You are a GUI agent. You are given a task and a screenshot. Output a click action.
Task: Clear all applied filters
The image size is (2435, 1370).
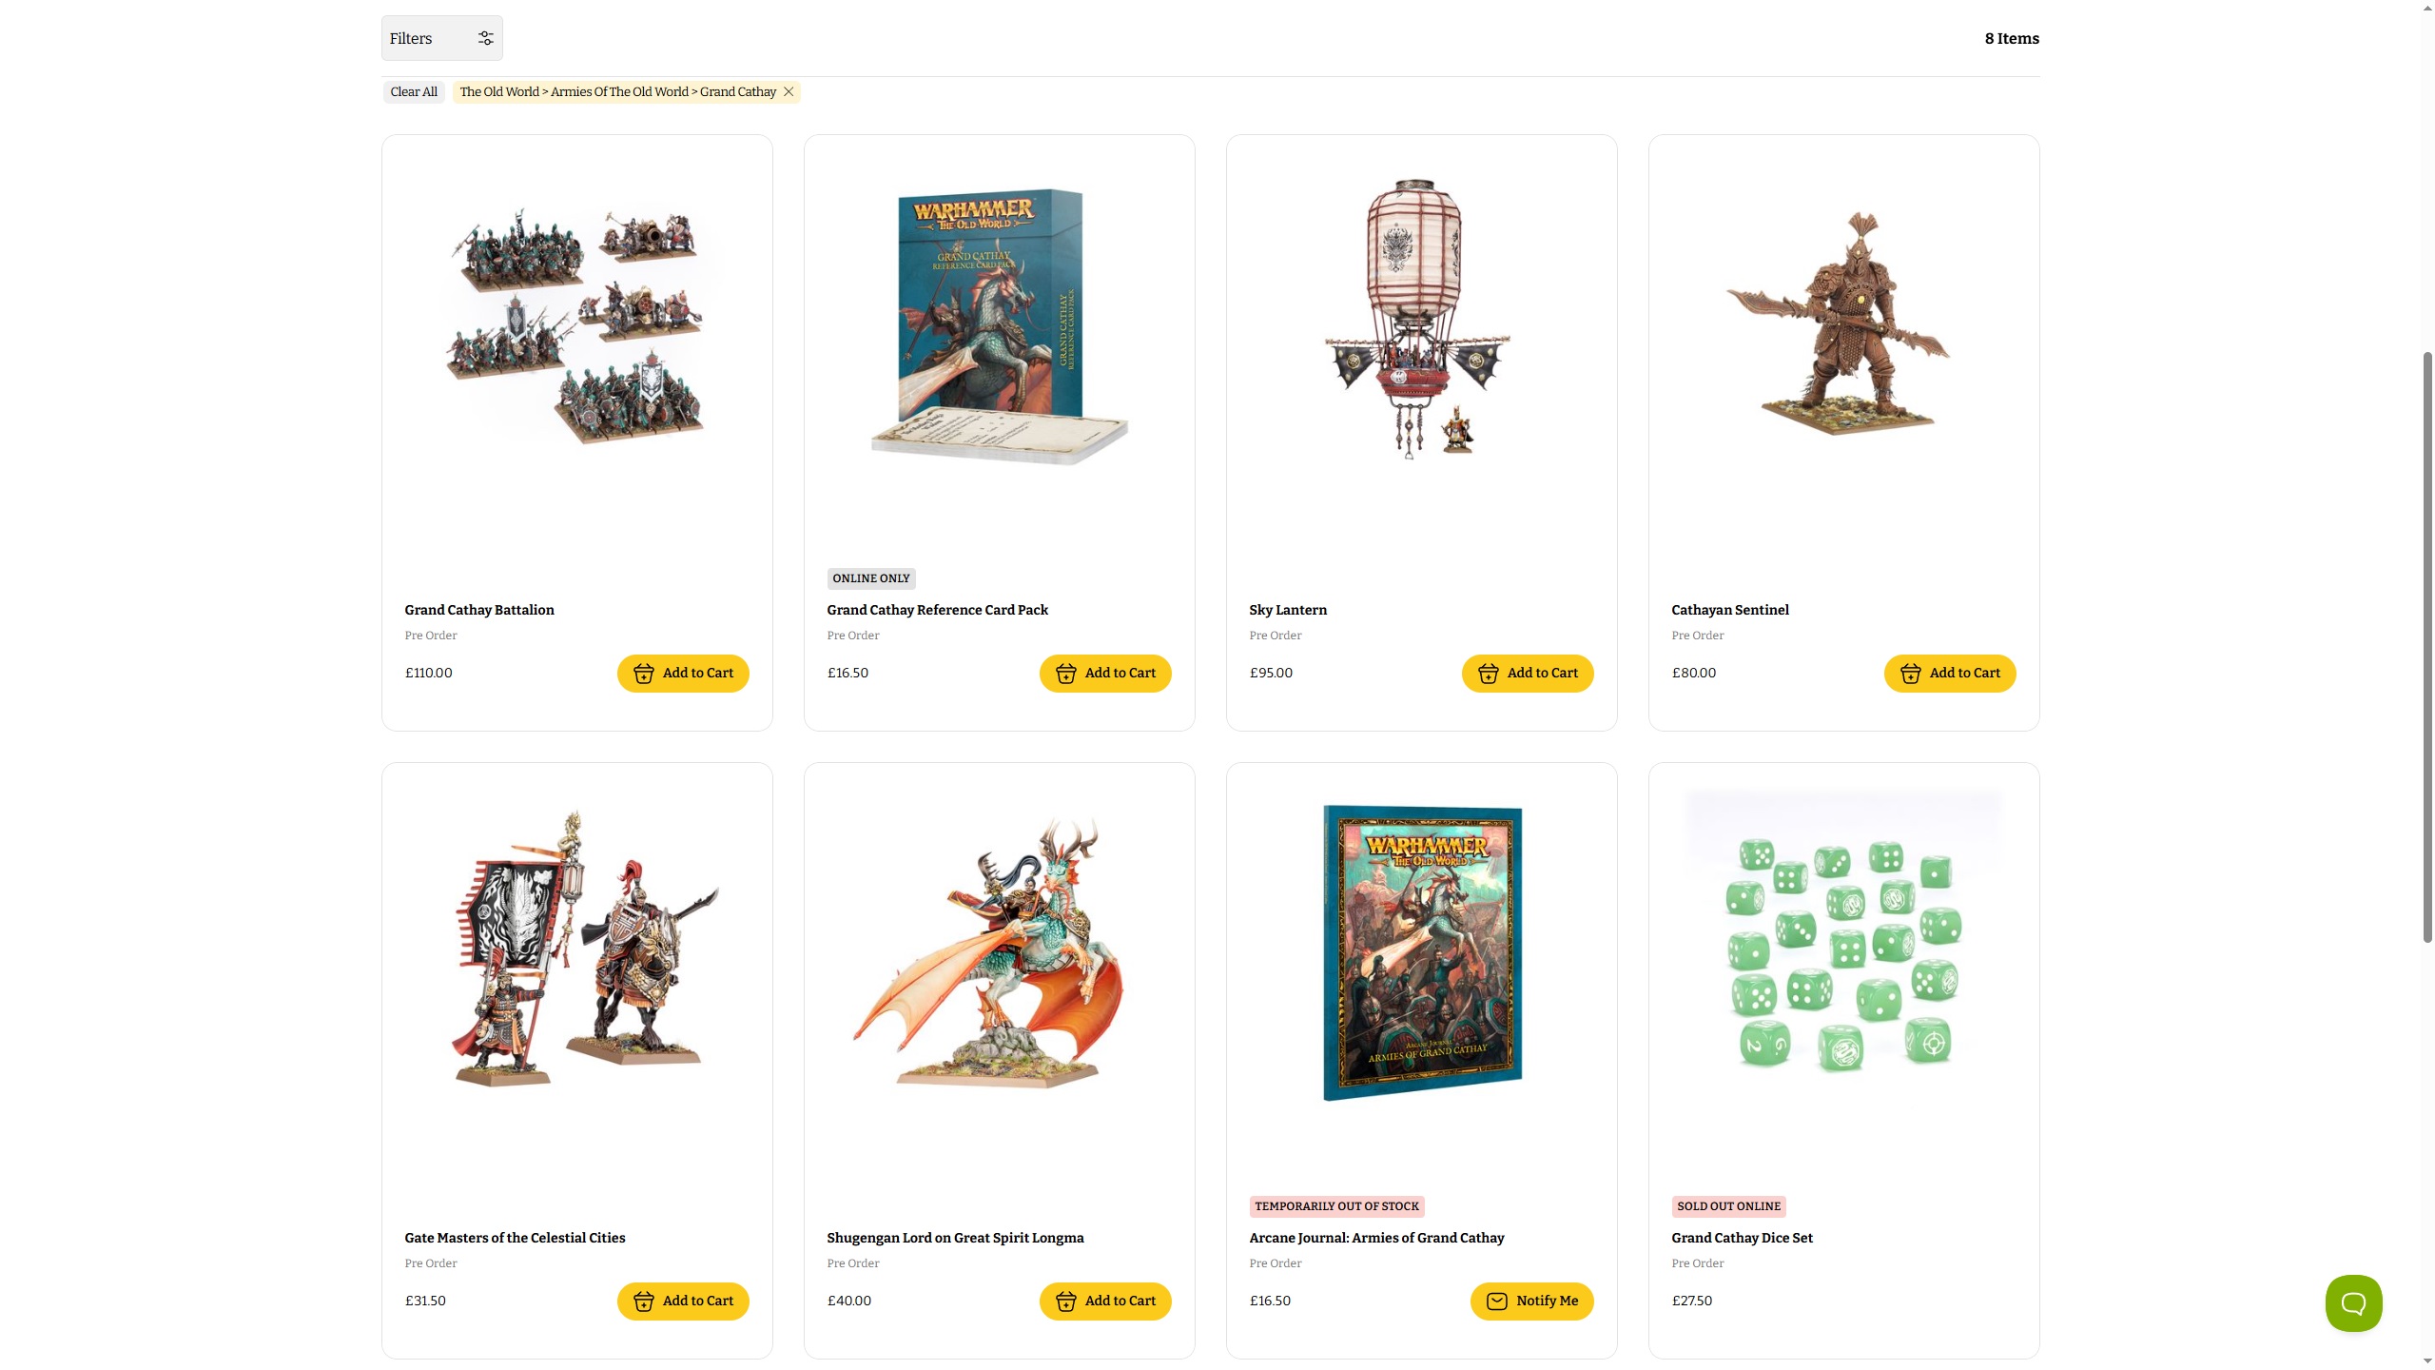414,92
